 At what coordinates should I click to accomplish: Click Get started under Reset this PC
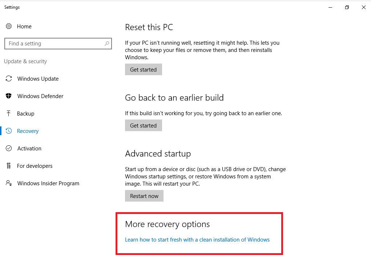144,69
